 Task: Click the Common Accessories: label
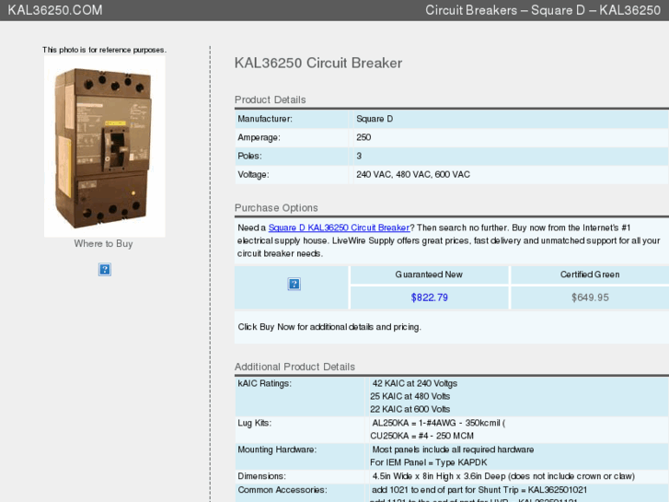click(x=282, y=490)
